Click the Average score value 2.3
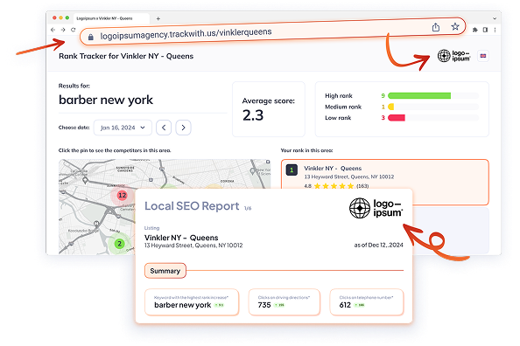Image resolution: width=520 pixels, height=346 pixels. (253, 115)
